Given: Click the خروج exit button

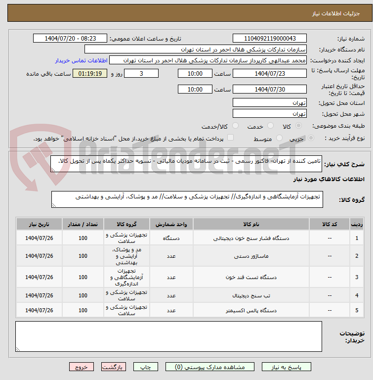Looking at the screenshot, I should [82, 367].
